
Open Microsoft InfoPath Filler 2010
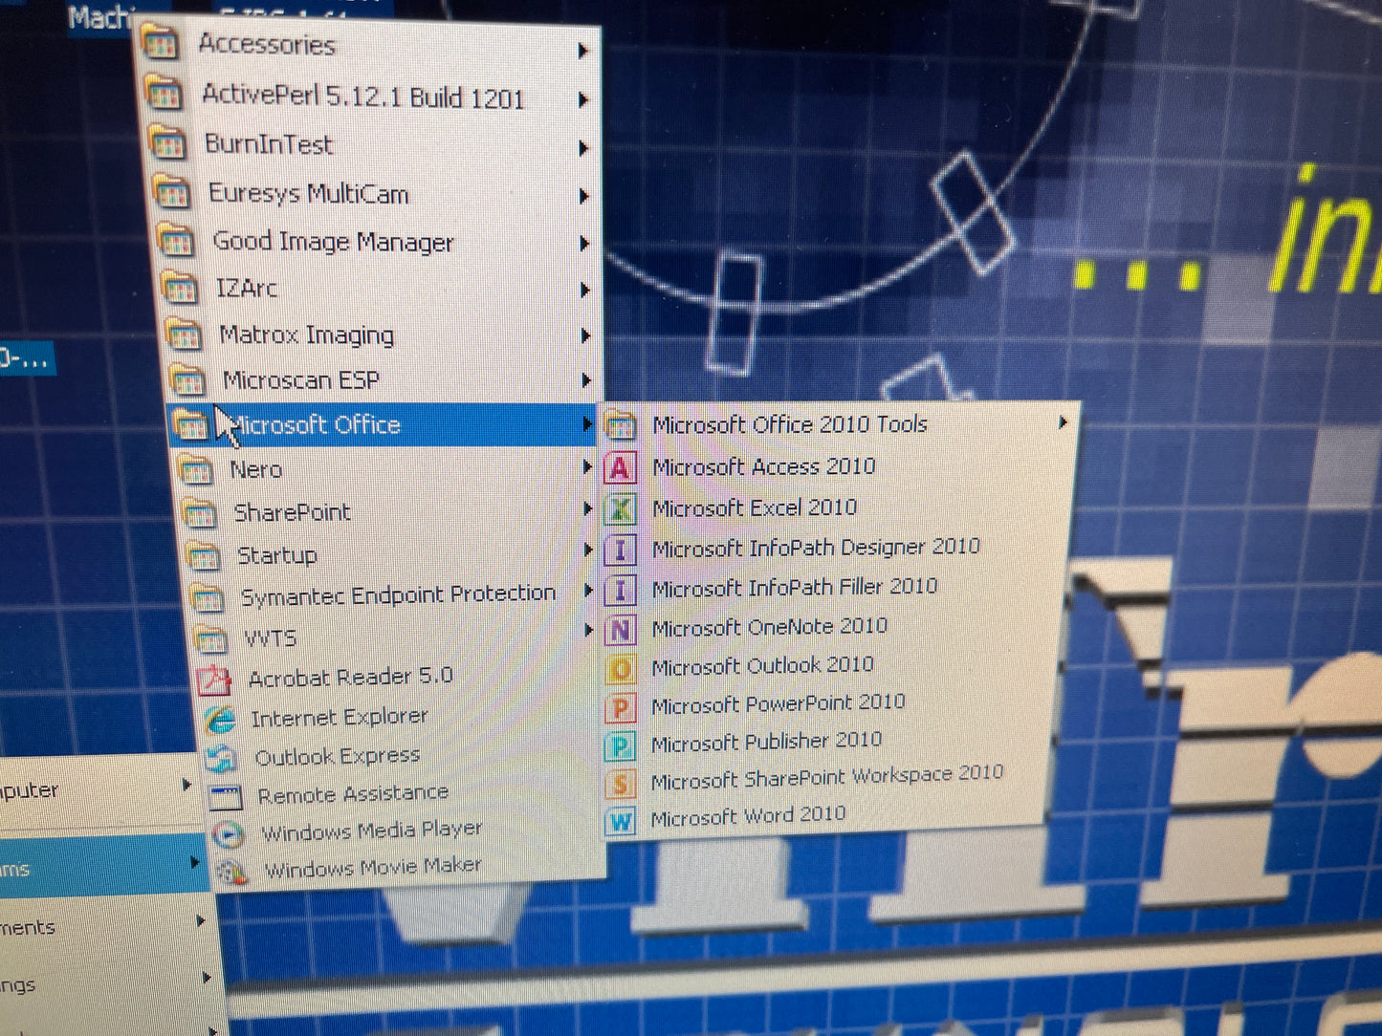pos(794,588)
